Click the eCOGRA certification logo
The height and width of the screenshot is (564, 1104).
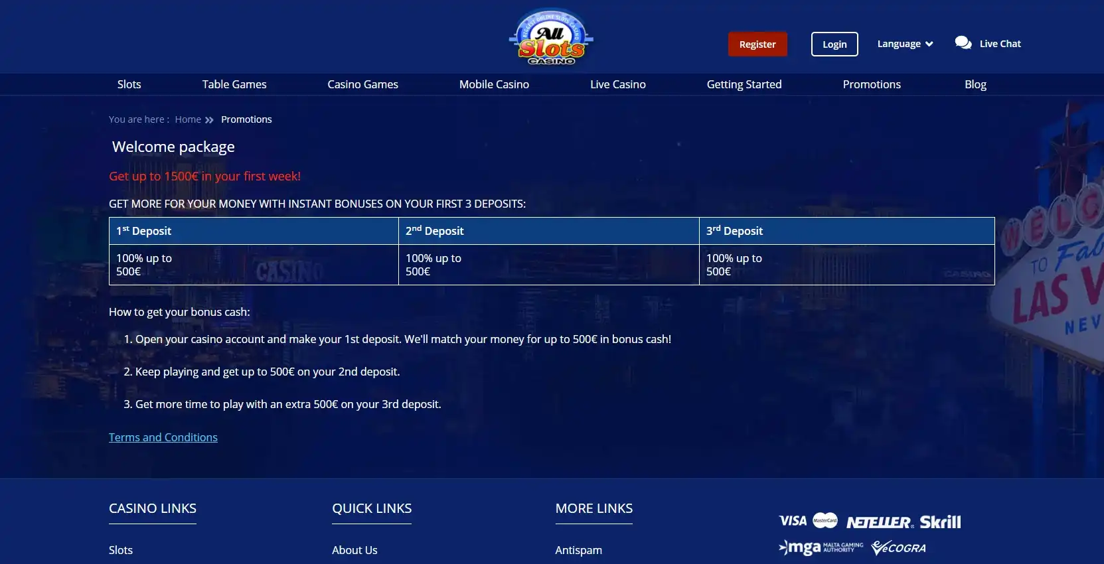(x=898, y=547)
